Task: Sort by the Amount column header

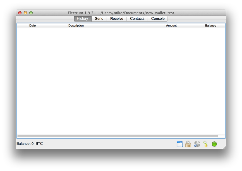Action: tap(184, 26)
